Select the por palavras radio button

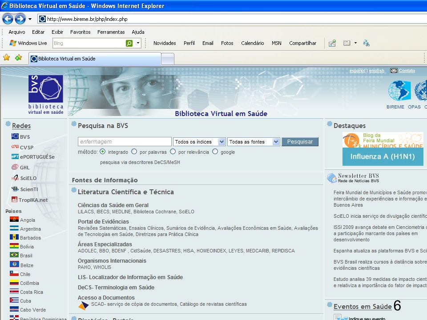134,151
